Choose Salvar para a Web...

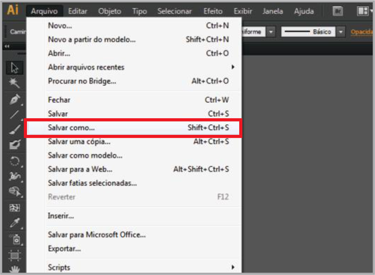point(134,169)
